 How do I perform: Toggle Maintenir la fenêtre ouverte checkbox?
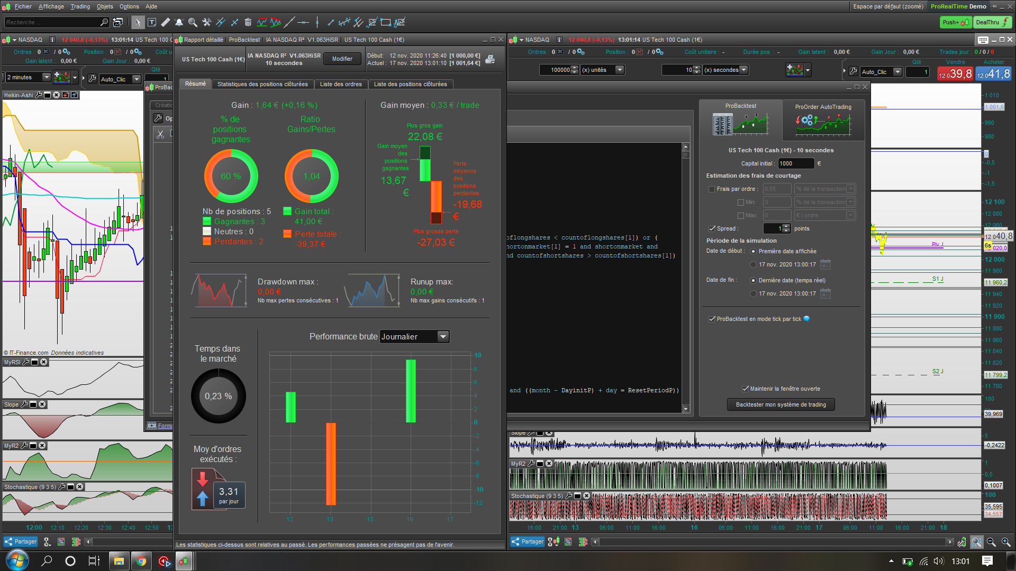(745, 389)
